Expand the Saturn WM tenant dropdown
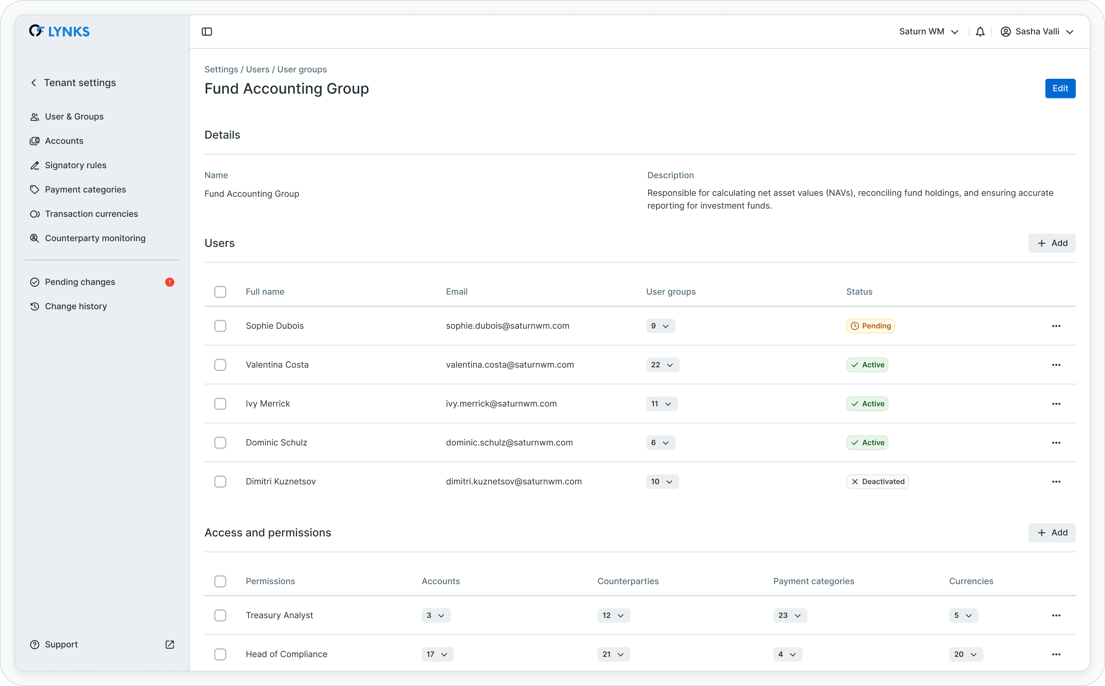 click(x=929, y=32)
